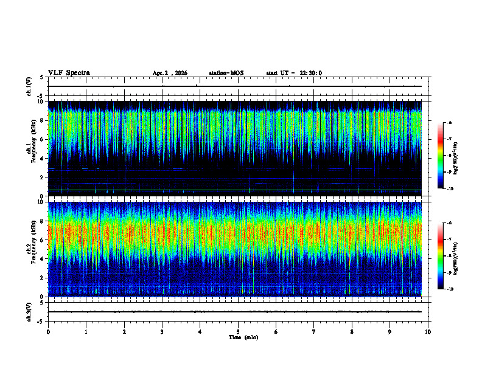The image size is (482, 372).
Task: Click the ch.2 color bar unit label log(PSD)
Action: [x=456, y=258]
